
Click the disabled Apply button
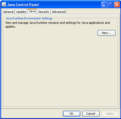pos(110,114)
